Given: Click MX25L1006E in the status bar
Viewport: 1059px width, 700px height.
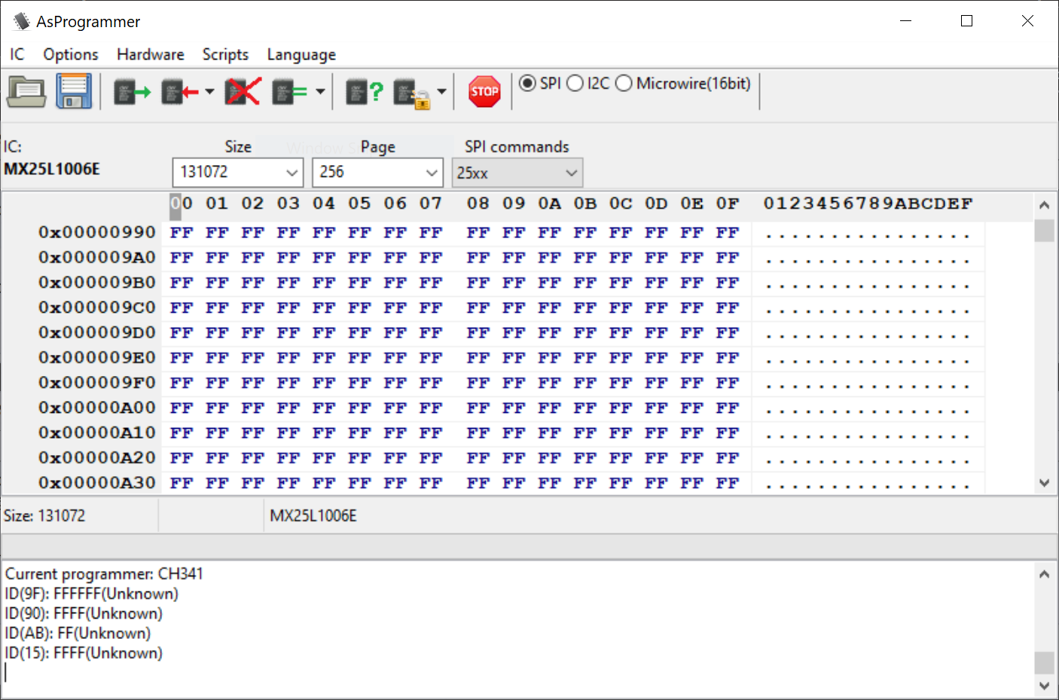Looking at the screenshot, I should click(313, 515).
